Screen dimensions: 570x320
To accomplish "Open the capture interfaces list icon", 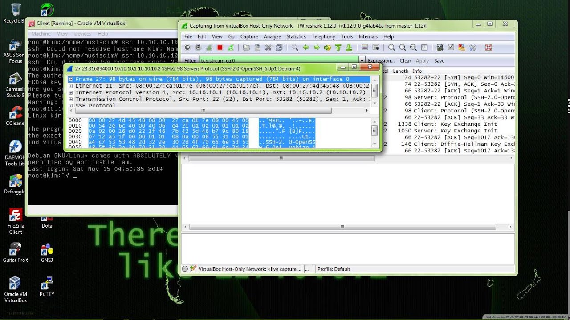I will coord(187,48).
